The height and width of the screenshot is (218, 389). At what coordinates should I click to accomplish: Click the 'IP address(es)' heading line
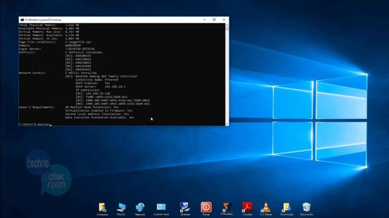88,90
